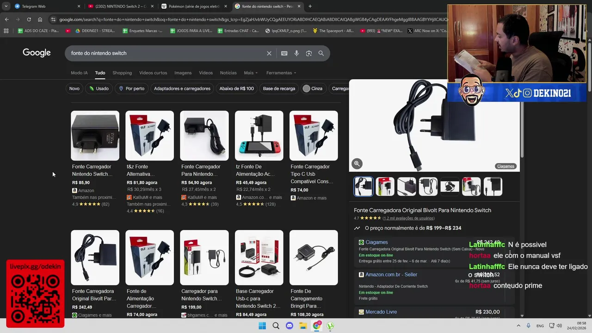Click inside the Google search input field
Image resolution: width=592 pixels, height=333 pixels.
pyautogui.click(x=166, y=53)
